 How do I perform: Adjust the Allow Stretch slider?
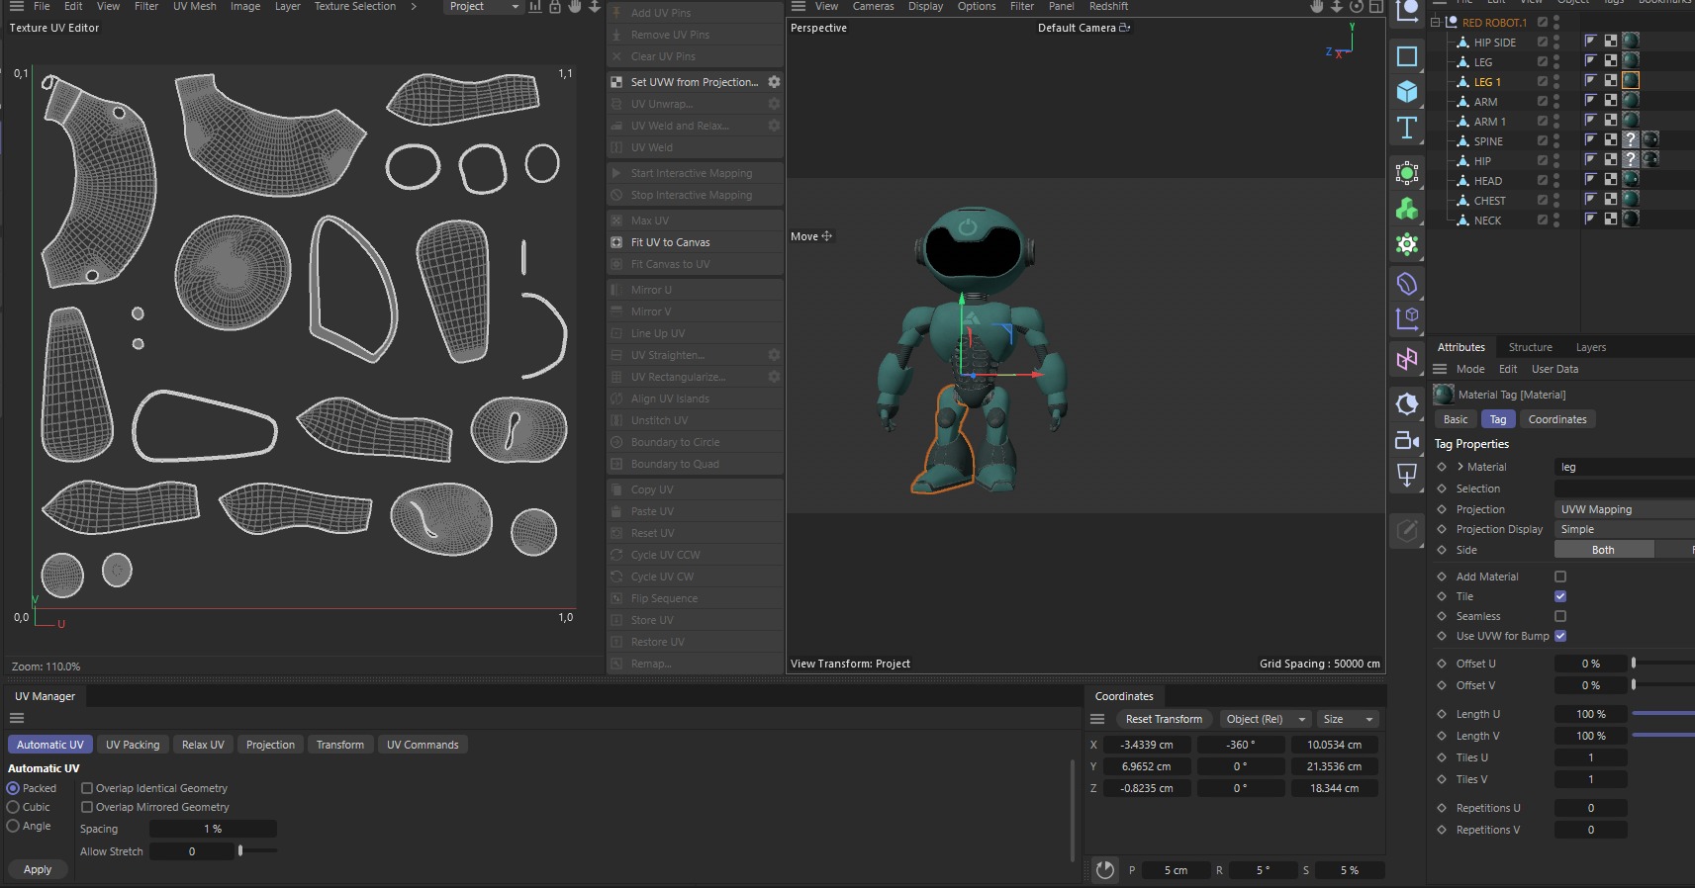258,850
